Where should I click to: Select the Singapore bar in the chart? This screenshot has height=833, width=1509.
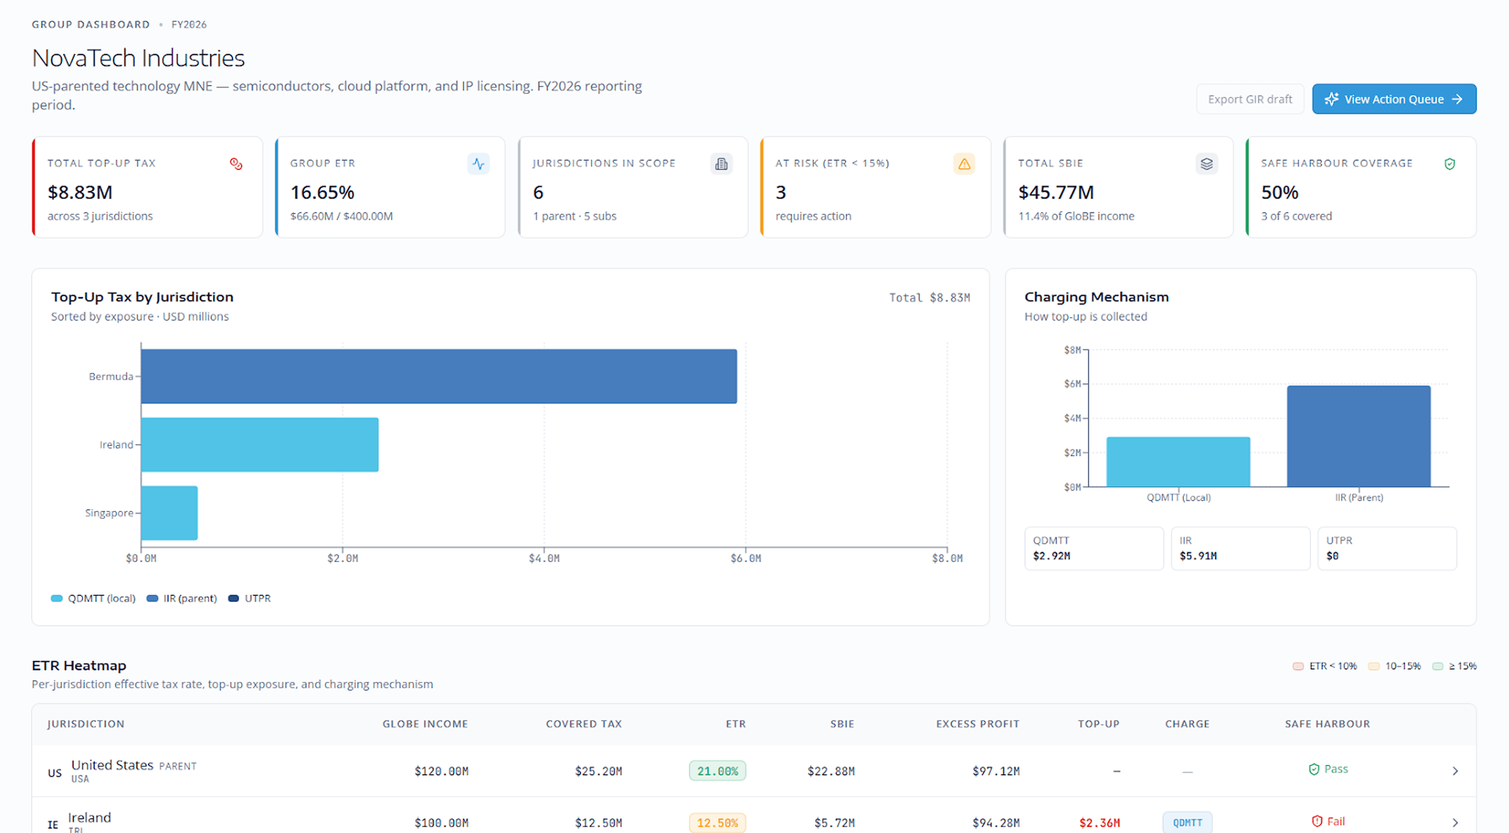pyautogui.click(x=169, y=513)
